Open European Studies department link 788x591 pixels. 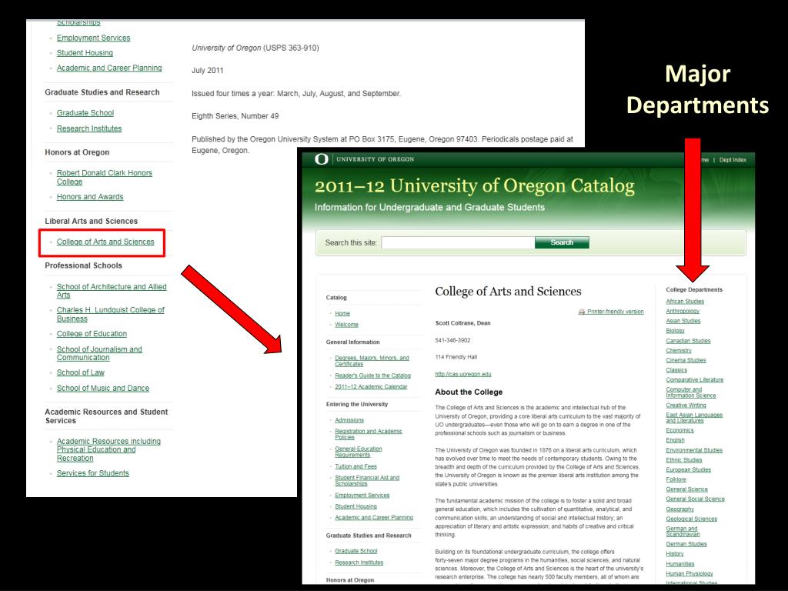[x=689, y=470]
